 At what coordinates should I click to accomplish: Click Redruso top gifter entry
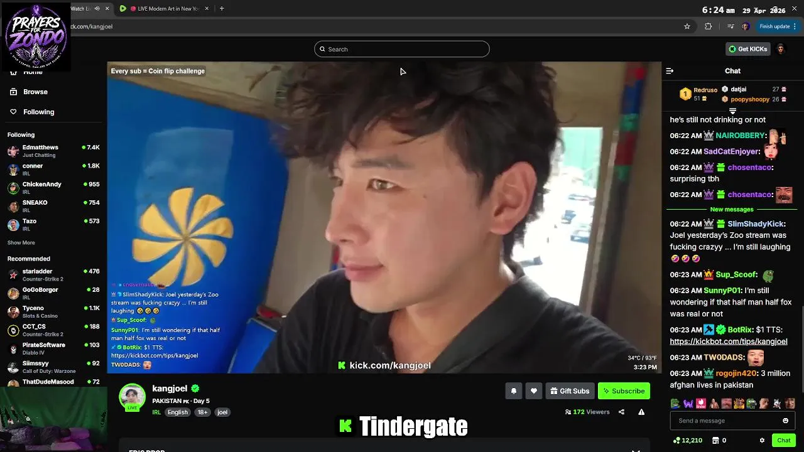pos(698,94)
